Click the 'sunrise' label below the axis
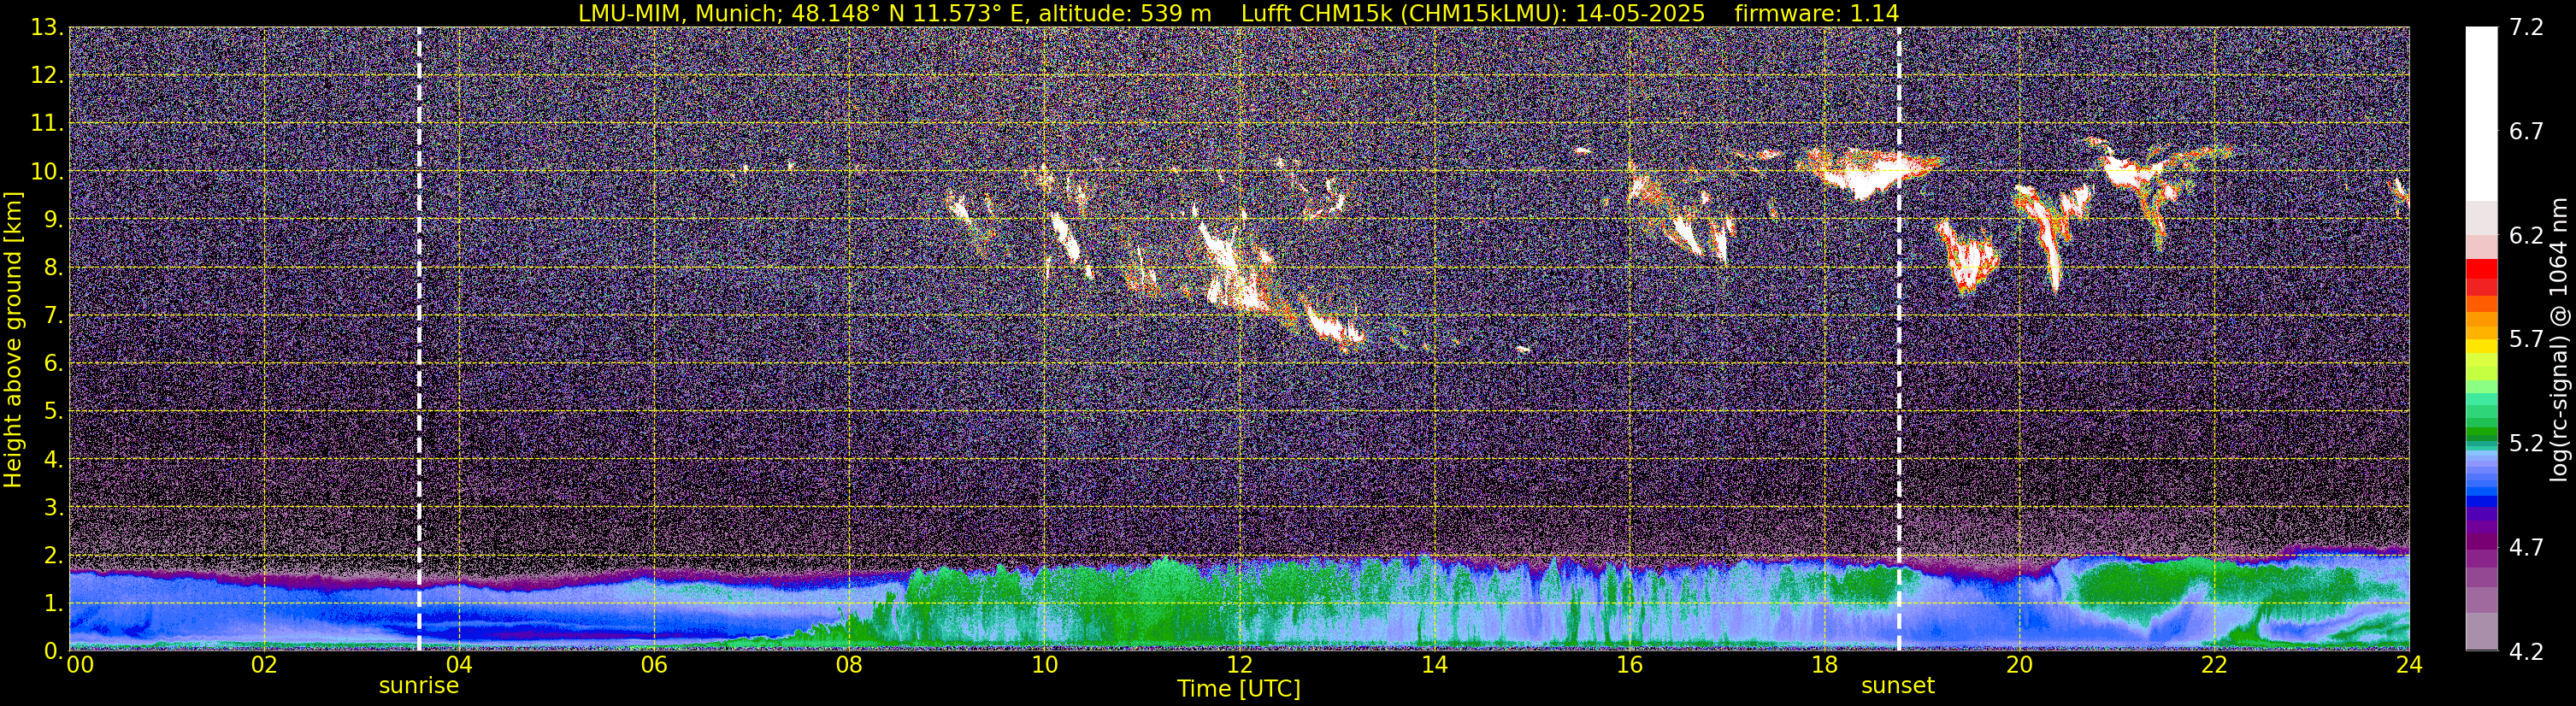The width and height of the screenshot is (2576, 706). click(418, 686)
